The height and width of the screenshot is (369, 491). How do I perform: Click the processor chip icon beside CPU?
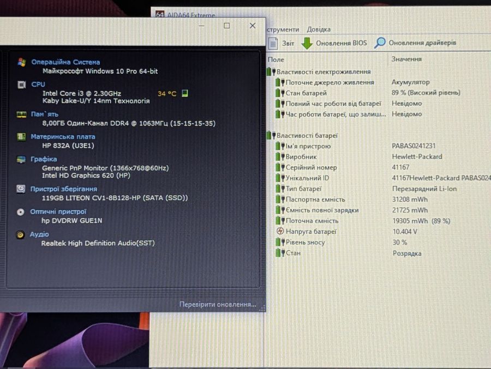[22, 84]
